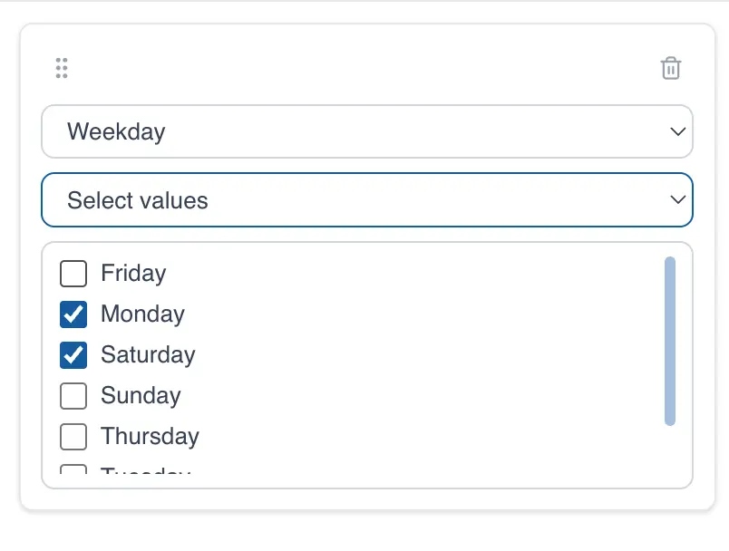Click the scrollbar in the values list
The height and width of the screenshot is (551, 729).
click(669, 340)
